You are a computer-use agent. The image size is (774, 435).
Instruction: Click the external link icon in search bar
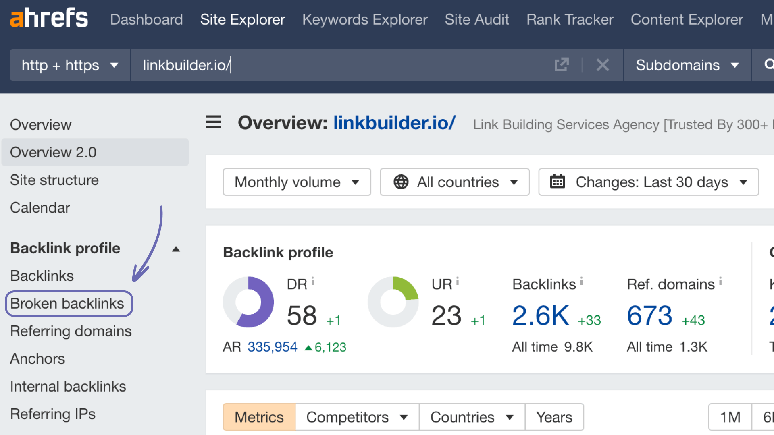point(562,65)
